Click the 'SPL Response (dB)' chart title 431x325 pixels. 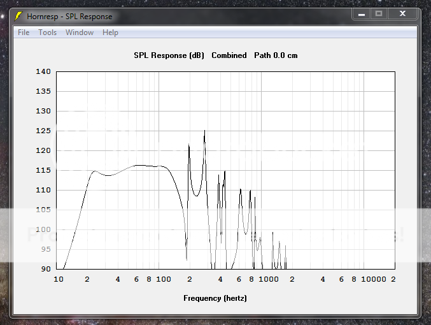169,55
